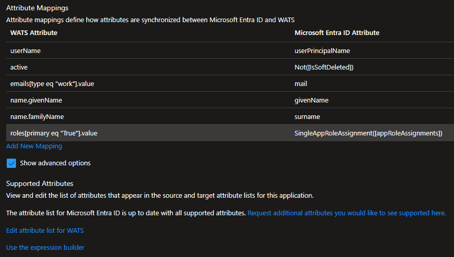Click the surname source attribute cell
The image size is (454, 257).
pyautogui.click(x=307, y=116)
